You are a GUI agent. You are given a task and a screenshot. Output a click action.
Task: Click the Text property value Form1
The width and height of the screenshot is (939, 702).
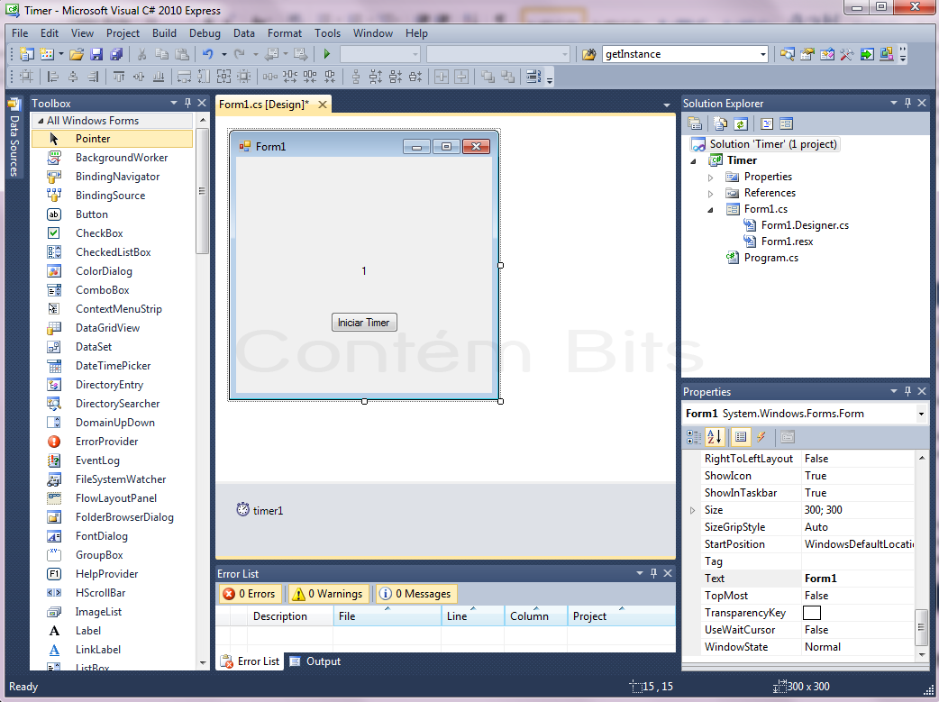coord(858,579)
